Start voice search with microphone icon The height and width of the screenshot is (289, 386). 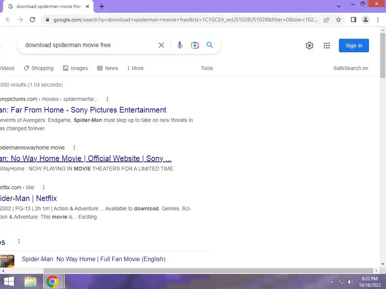pyautogui.click(x=180, y=45)
